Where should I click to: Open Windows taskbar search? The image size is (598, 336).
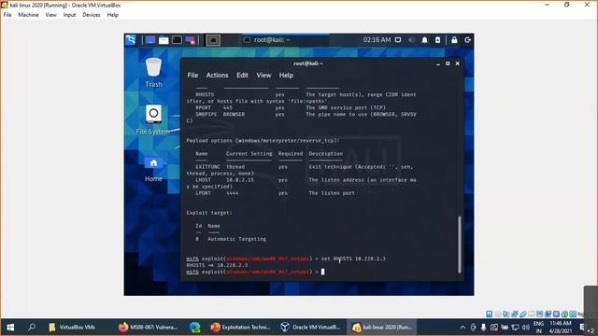click(x=32, y=328)
